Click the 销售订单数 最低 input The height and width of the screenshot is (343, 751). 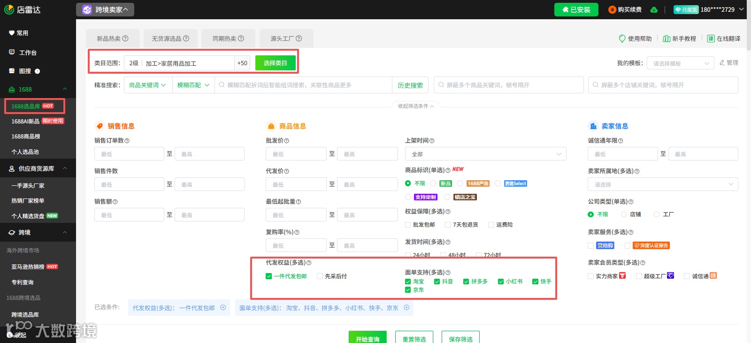point(129,154)
